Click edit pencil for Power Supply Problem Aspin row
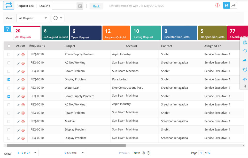Image resolution: width=248 pixels, height=158 pixels. 18,54
